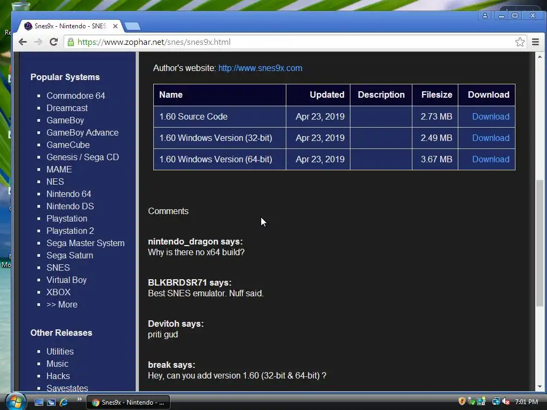Image resolution: width=547 pixels, height=410 pixels.
Task: Click the page scrollbar up arrow
Action: (540, 57)
